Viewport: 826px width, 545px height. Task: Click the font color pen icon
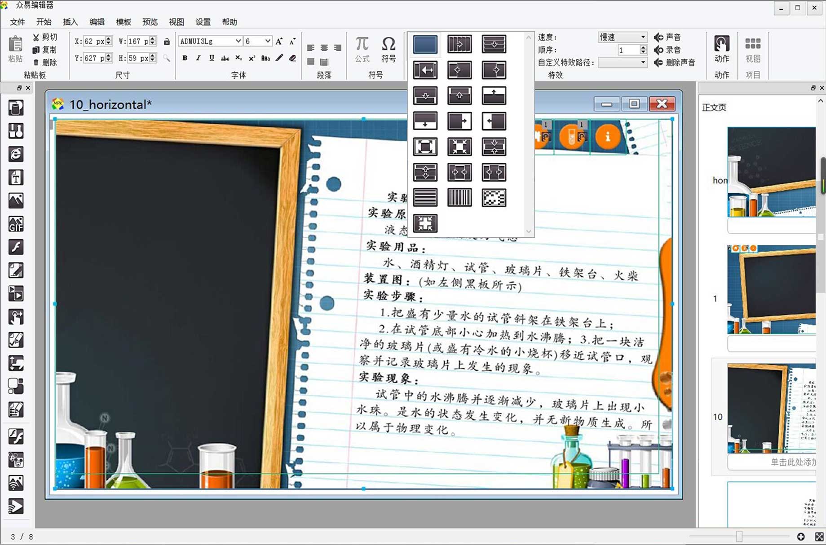pyautogui.click(x=279, y=58)
